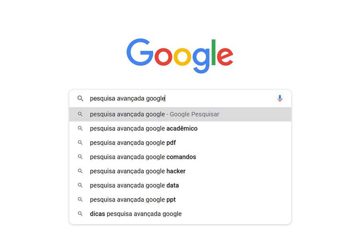
Task: Click the magnifier icon beside the acadêmico suggestion
Action: click(x=80, y=128)
